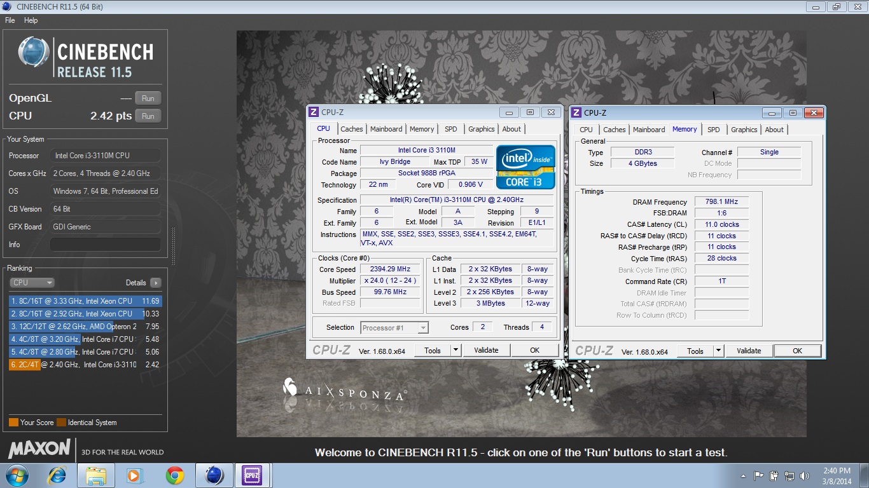Switch to Mainboard tab in right CPU-Z window
This screenshot has width=869, height=488.
[649, 130]
